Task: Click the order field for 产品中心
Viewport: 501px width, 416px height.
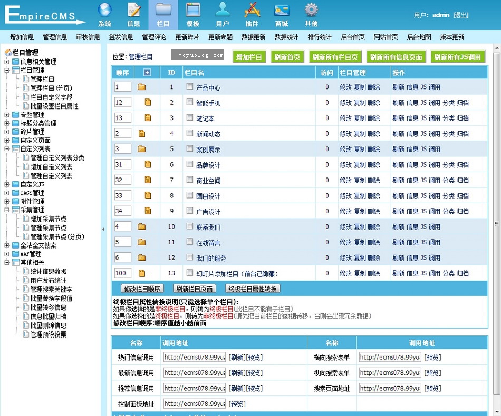Action: pyautogui.click(x=123, y=87)
